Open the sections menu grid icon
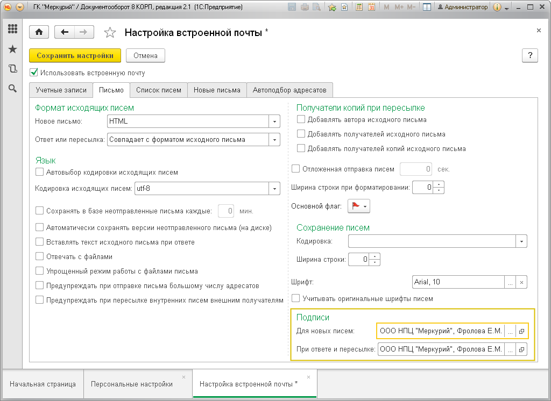The height and width of the screenshot is (401, 551). 13,29
